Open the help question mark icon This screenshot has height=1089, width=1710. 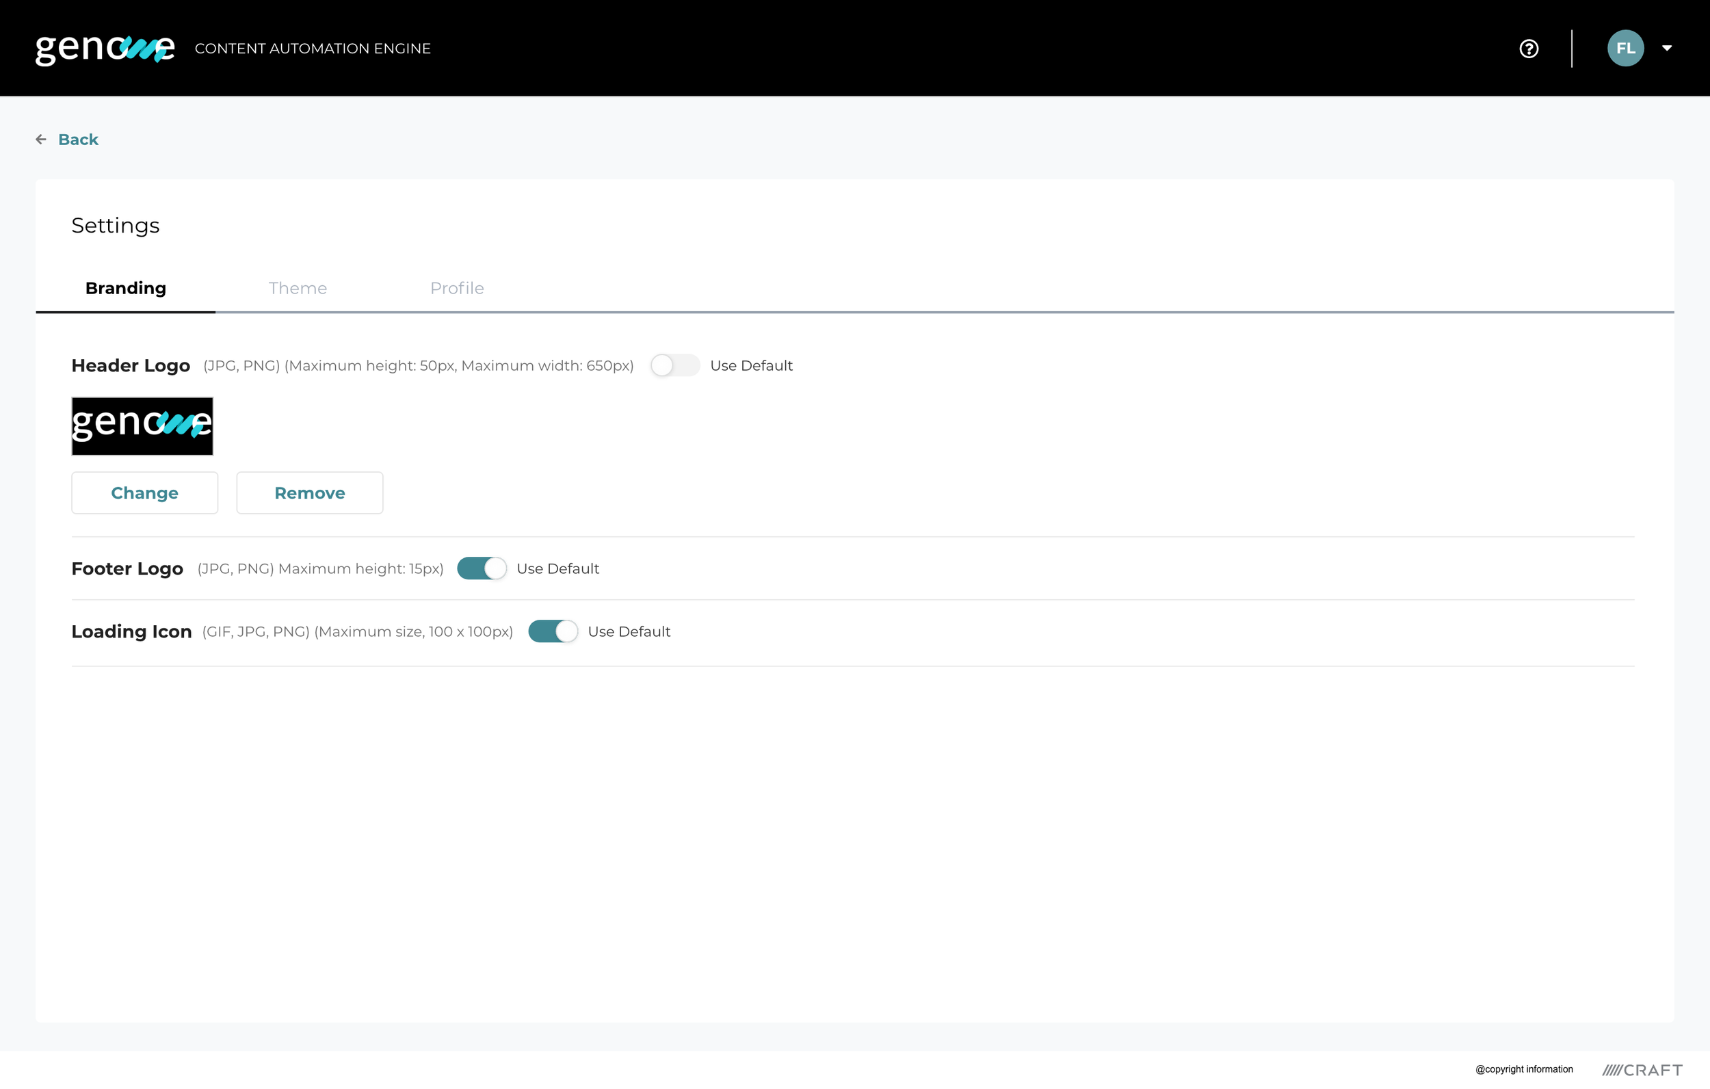(x=1528, y=49)
